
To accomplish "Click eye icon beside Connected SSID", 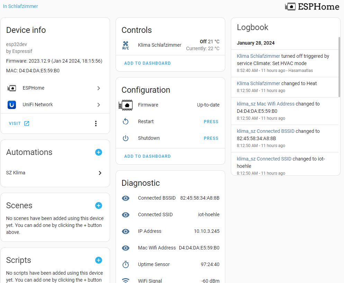I will (126, 215).
